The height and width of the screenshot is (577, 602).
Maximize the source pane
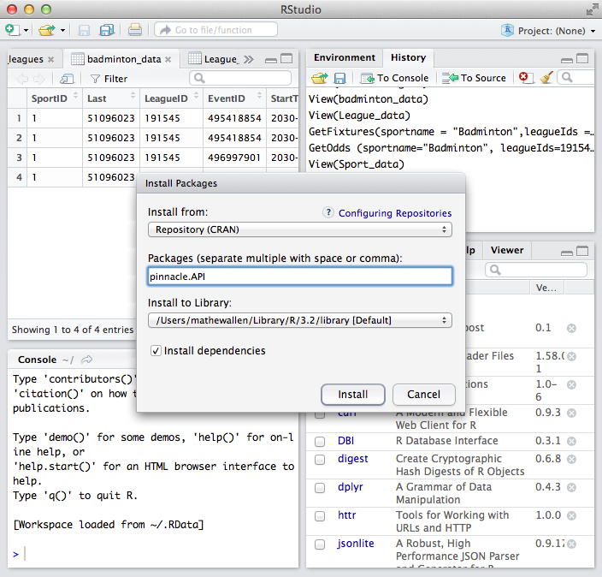(x=286, y=58)
